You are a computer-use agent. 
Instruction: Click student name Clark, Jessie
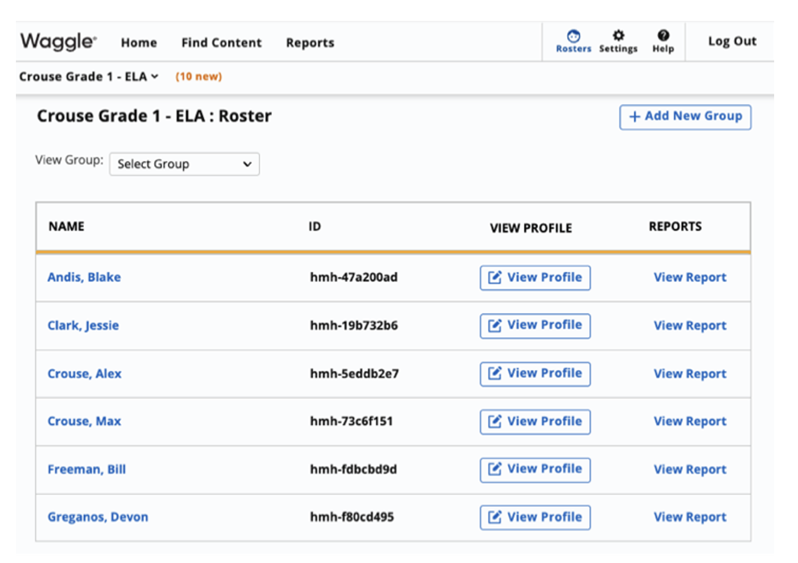click(x=83, y=326)
